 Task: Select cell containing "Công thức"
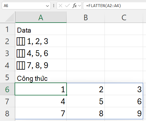coord(41,77)
